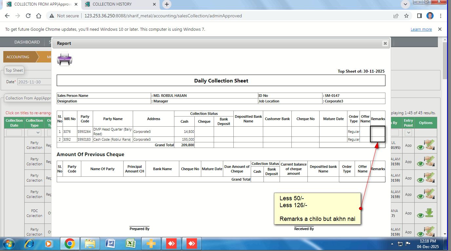Click the printer icon in the Report dialog
This screenshot has height=251, width=451.
(x=65, y=59)
